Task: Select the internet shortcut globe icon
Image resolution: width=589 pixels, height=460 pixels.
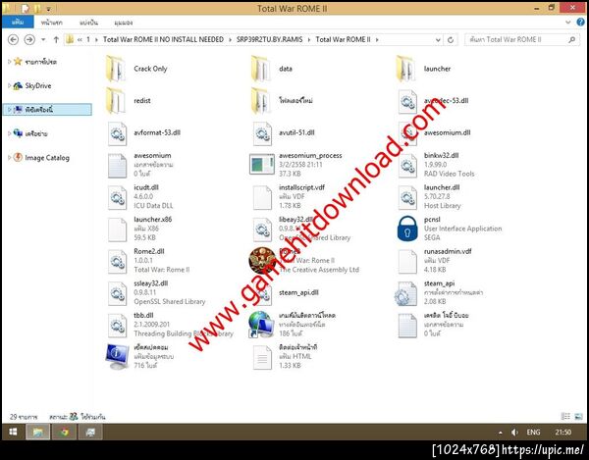Action: (261, 325)
